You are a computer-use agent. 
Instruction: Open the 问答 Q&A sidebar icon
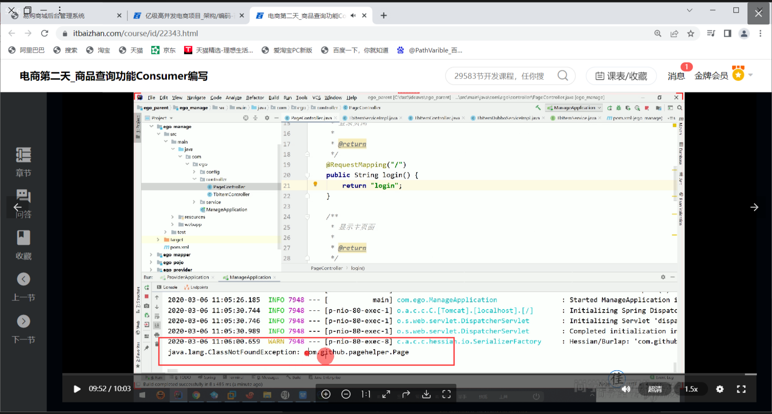[x=23, y=204]
